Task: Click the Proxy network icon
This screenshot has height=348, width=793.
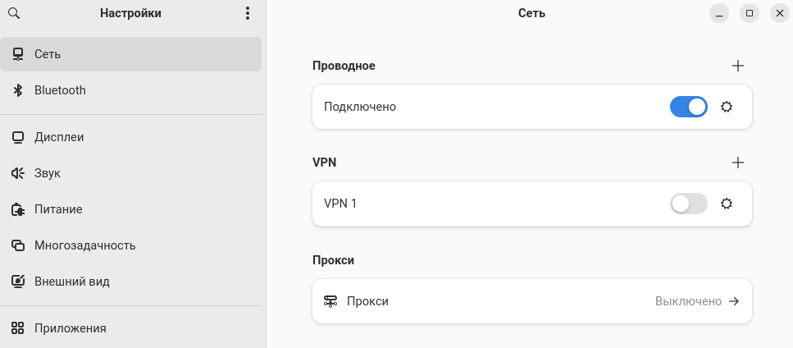Action: point(330,301)
